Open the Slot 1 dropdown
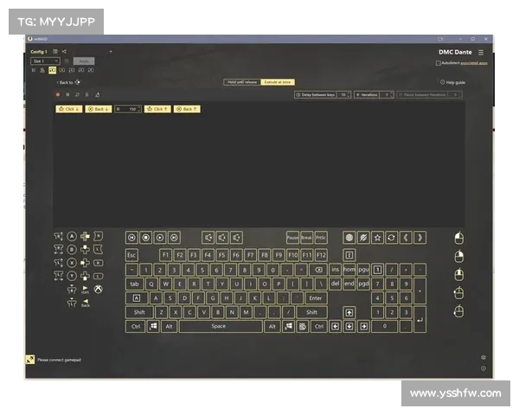This screenshot has height=415, width=519. [x=45, y=61]
